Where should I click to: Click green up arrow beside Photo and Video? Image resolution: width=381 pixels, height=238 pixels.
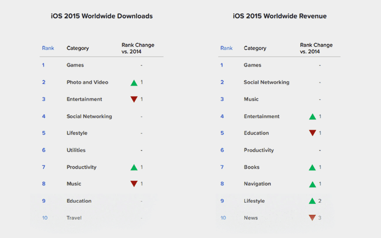pyautogui.click(x=134, y=83)
